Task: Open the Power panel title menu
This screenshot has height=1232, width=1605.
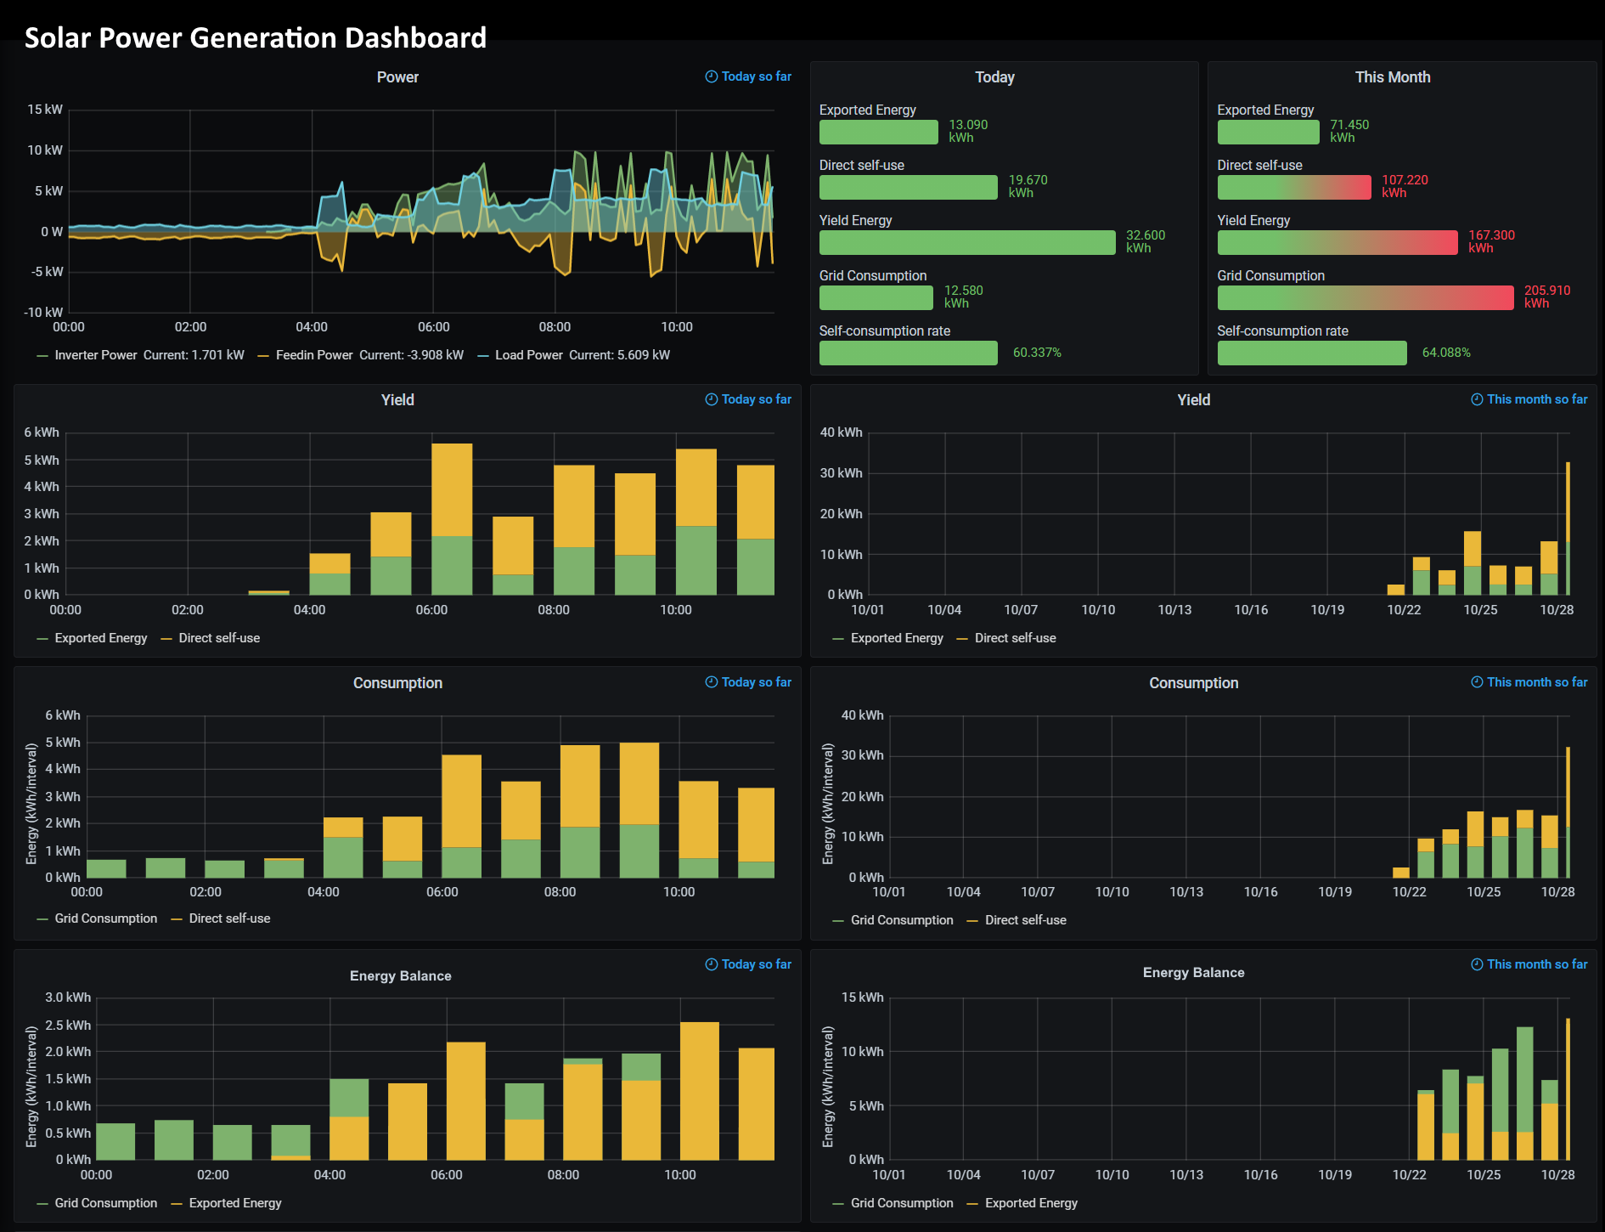Action: tap(397, 77)
